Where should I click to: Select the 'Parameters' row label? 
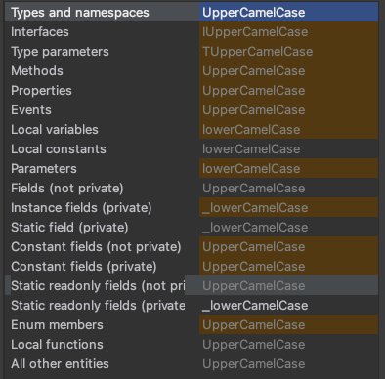(x=44, y=169)
